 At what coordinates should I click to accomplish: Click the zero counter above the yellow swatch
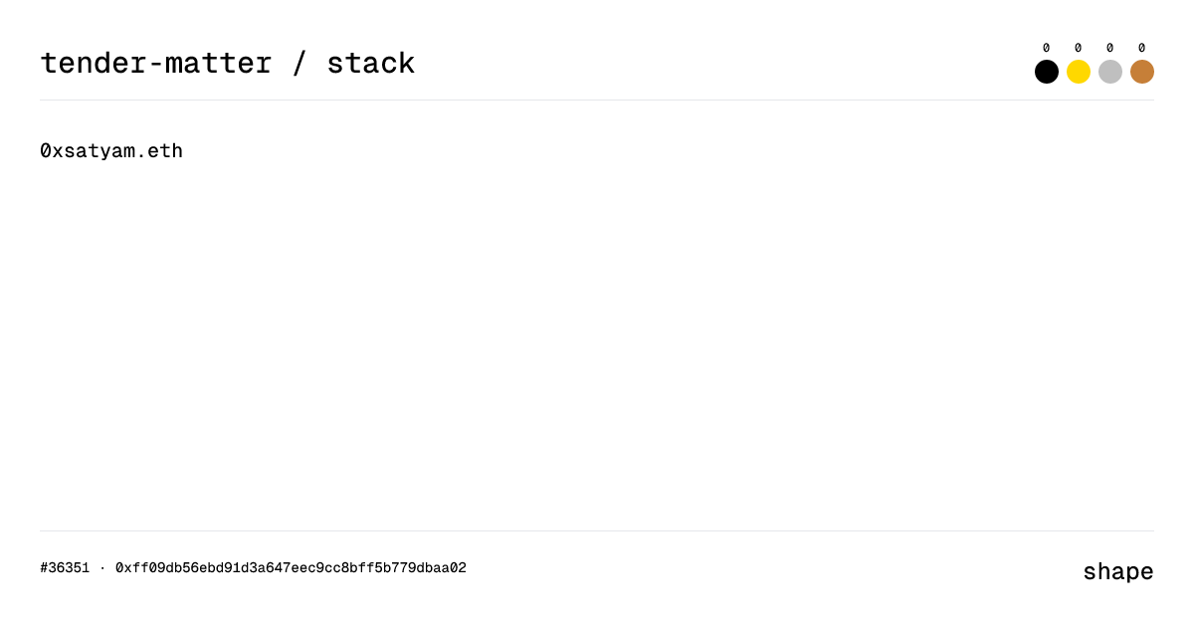click(x=1079, y=47)
